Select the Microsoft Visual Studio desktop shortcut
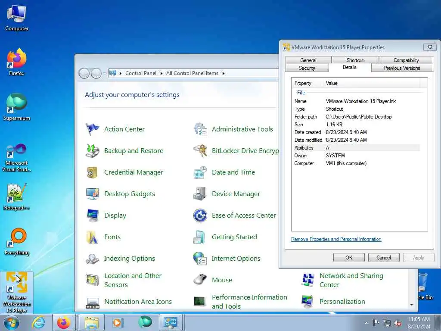Viewport: 441px width, 331px height. (x=17, y=158)
